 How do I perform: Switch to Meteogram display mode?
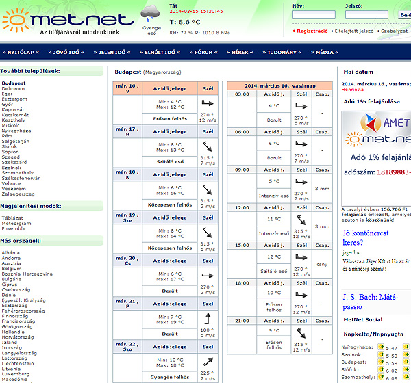point(16,224)
